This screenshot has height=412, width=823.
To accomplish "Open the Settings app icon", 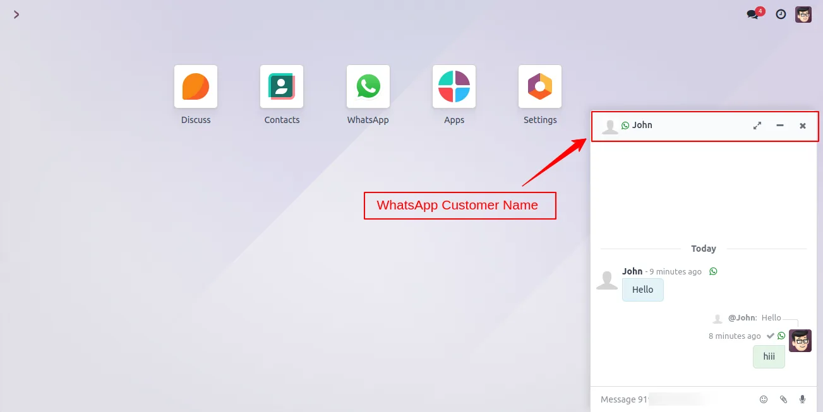I will pos(540,86).
